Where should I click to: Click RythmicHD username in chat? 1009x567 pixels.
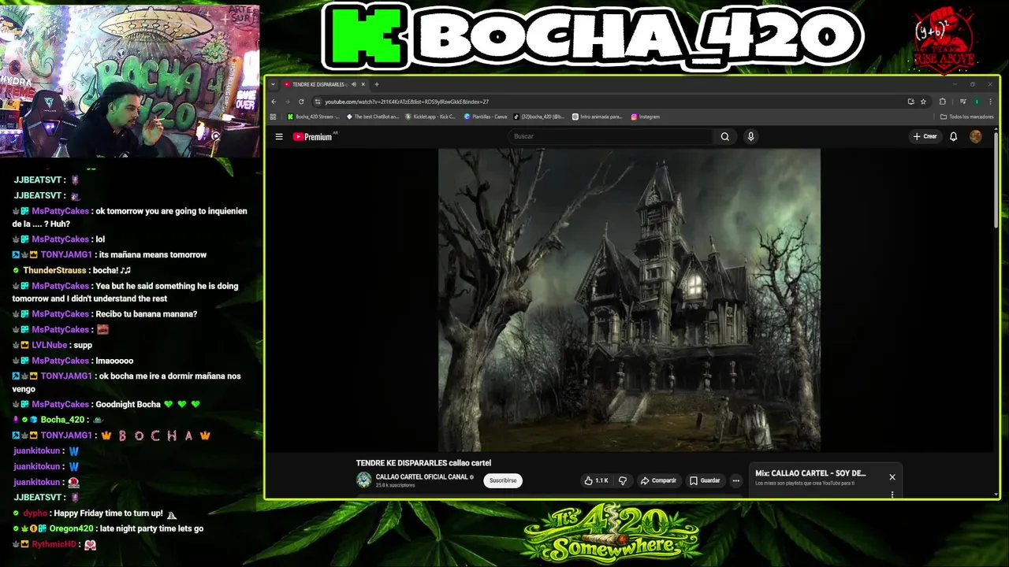(54, 544)
